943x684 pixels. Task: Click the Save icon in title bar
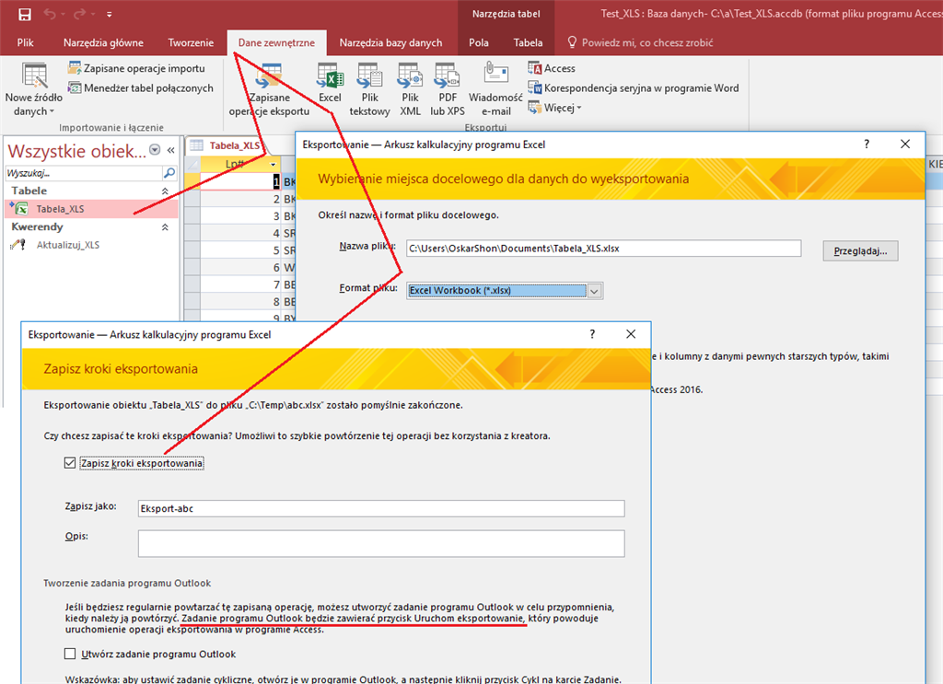(25, 15)
